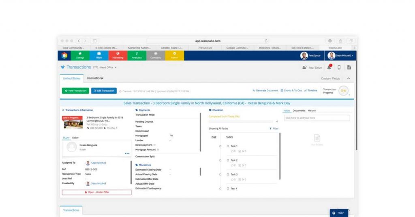This screenshot has width=415, height=217.
Task: Click the add your note field
Action: point(317,118)
